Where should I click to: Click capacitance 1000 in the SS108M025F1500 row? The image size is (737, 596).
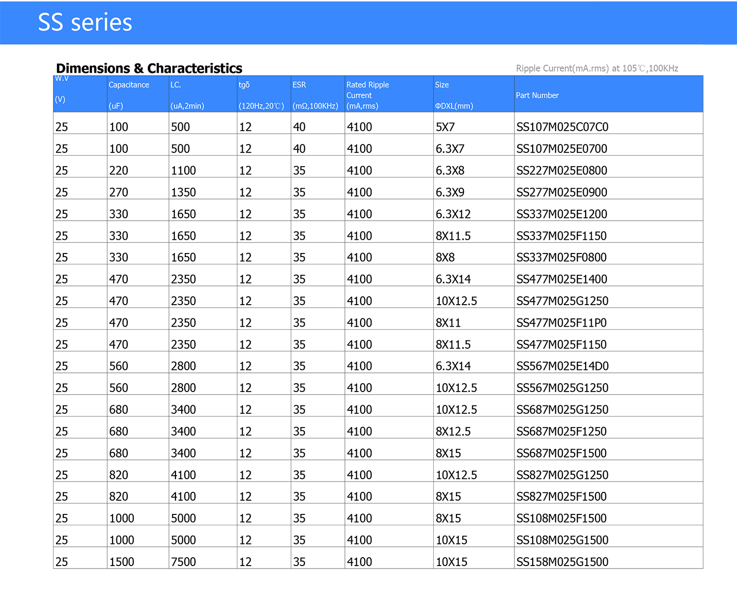121,518
